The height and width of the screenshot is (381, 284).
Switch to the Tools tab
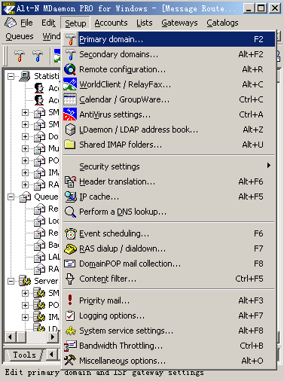coord(24,355)
